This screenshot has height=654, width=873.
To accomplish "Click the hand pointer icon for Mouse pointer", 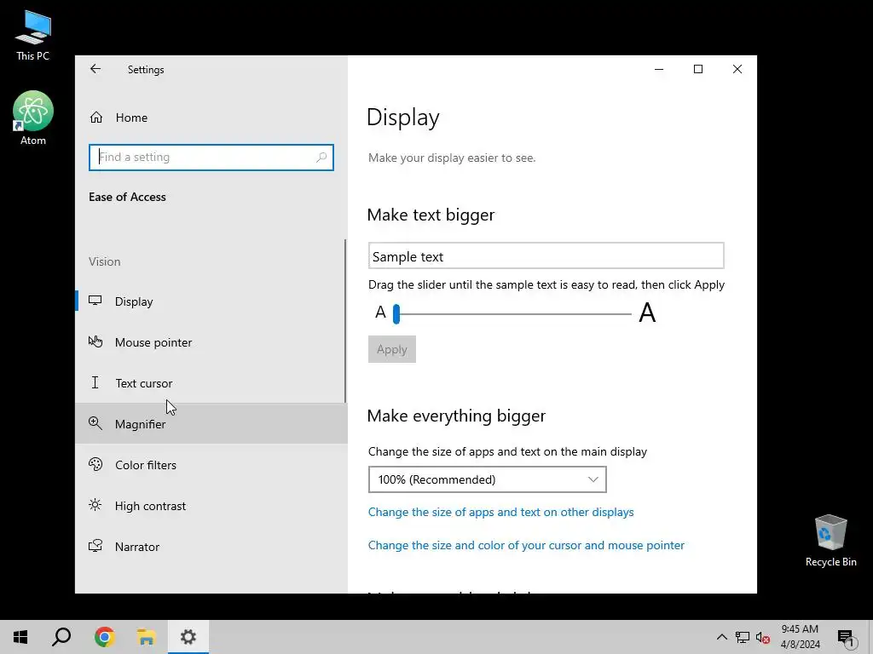I will click(95, 341).
